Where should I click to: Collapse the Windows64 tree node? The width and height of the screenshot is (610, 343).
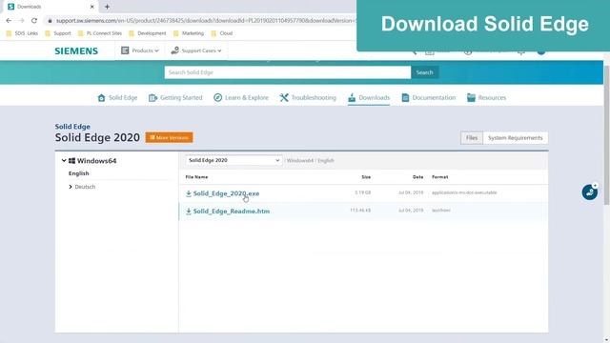coord(64,160)
